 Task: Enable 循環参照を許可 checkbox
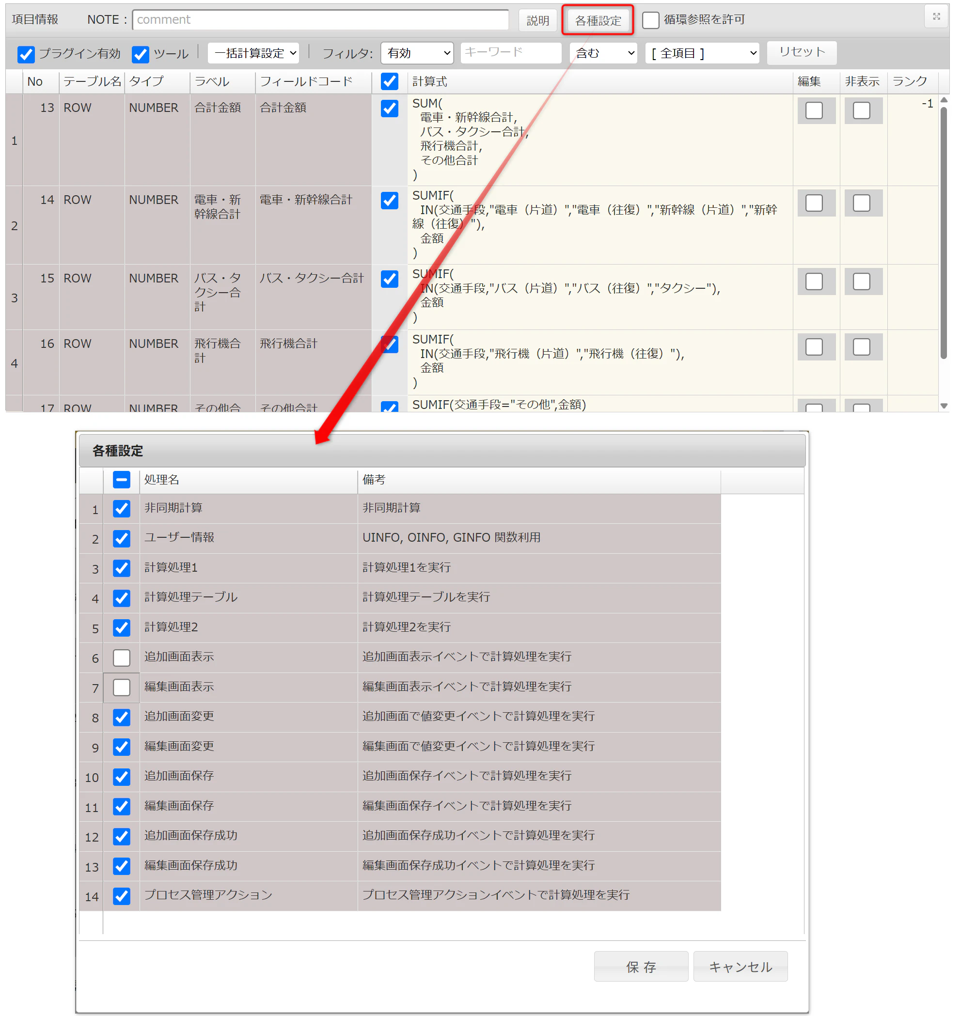650,20
